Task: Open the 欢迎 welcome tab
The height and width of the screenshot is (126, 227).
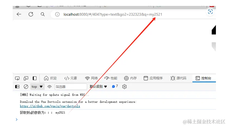Action: 50,78
